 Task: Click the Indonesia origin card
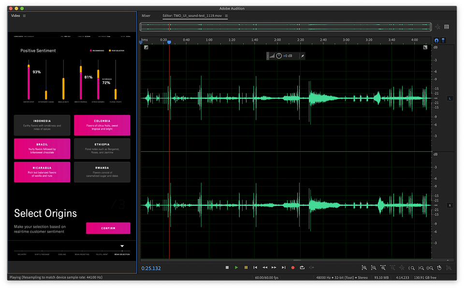point(42,126)
